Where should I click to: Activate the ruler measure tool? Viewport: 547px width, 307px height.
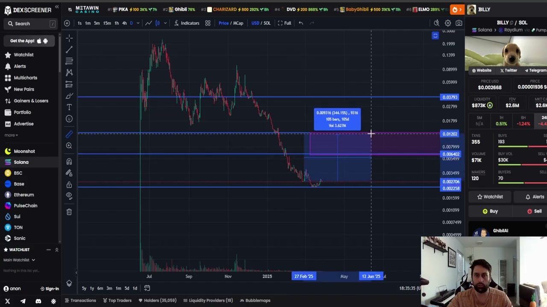click(69, 134)
